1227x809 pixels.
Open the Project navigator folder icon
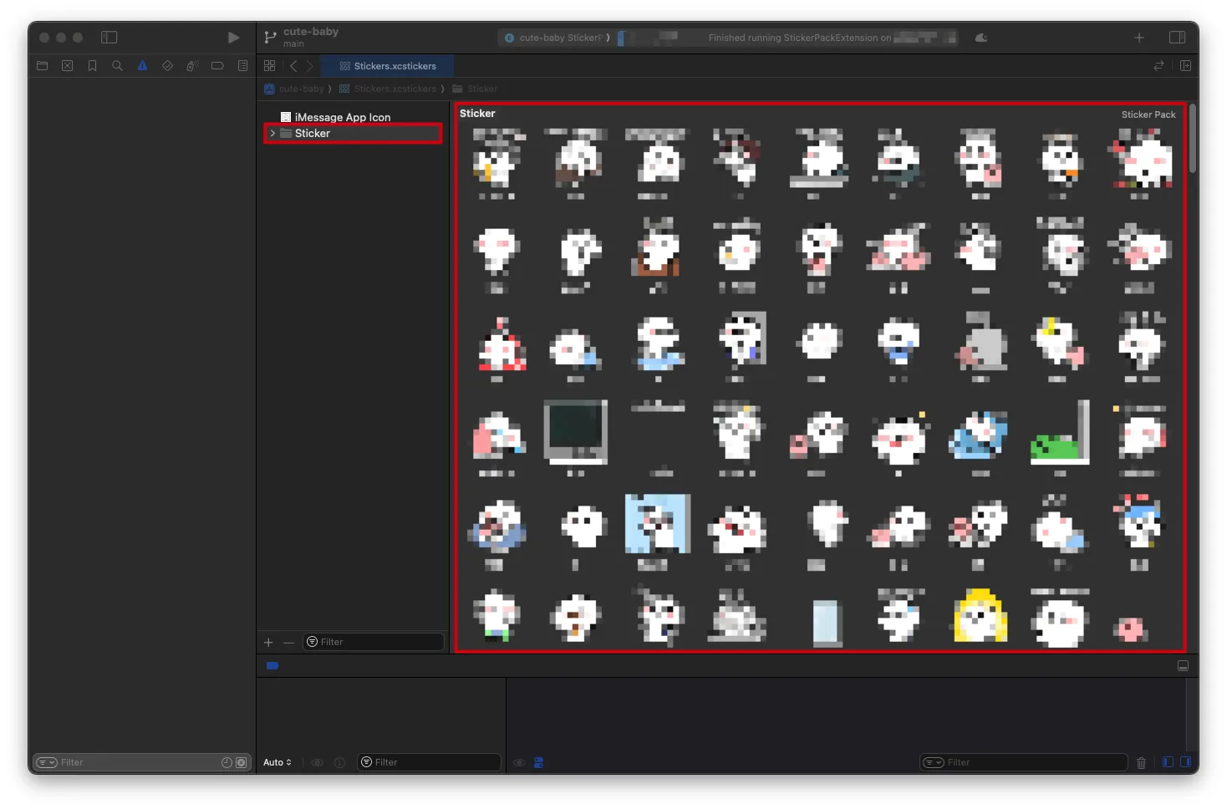point(43,66)
